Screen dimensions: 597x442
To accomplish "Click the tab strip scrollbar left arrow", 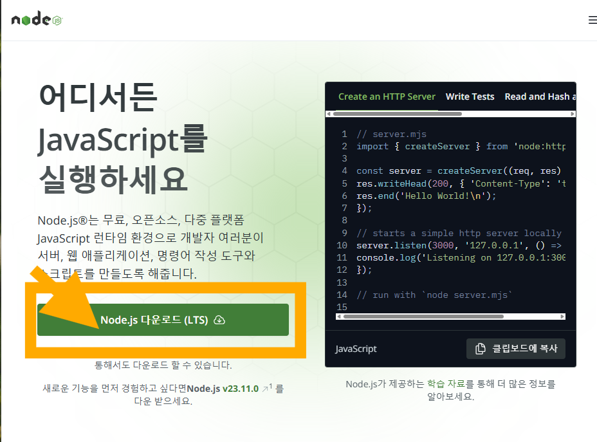I will click(329, 114).
